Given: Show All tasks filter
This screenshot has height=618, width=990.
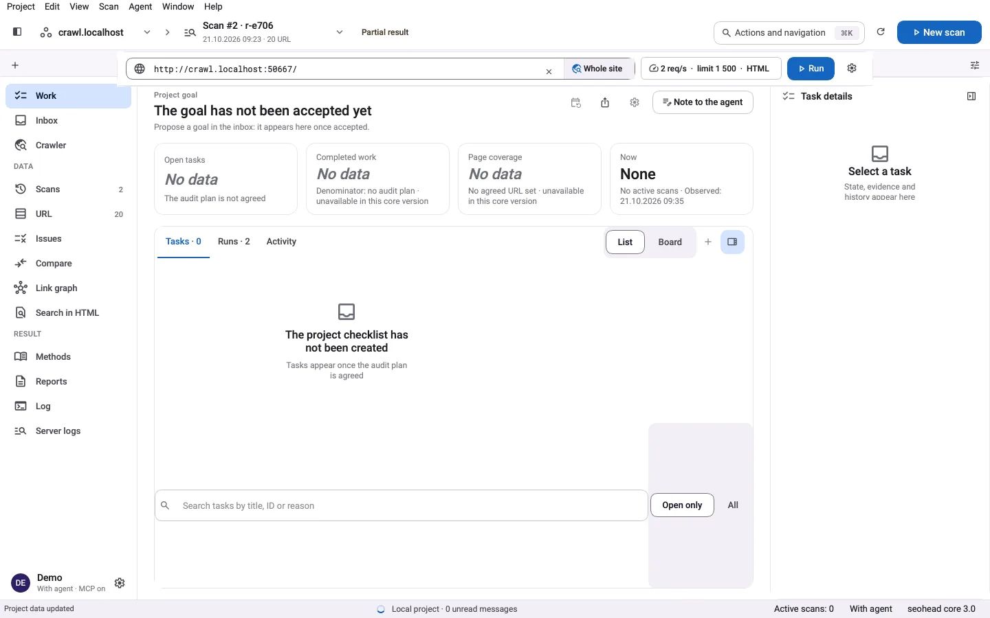Looking at the screenshot, I should tap(733, 505).
